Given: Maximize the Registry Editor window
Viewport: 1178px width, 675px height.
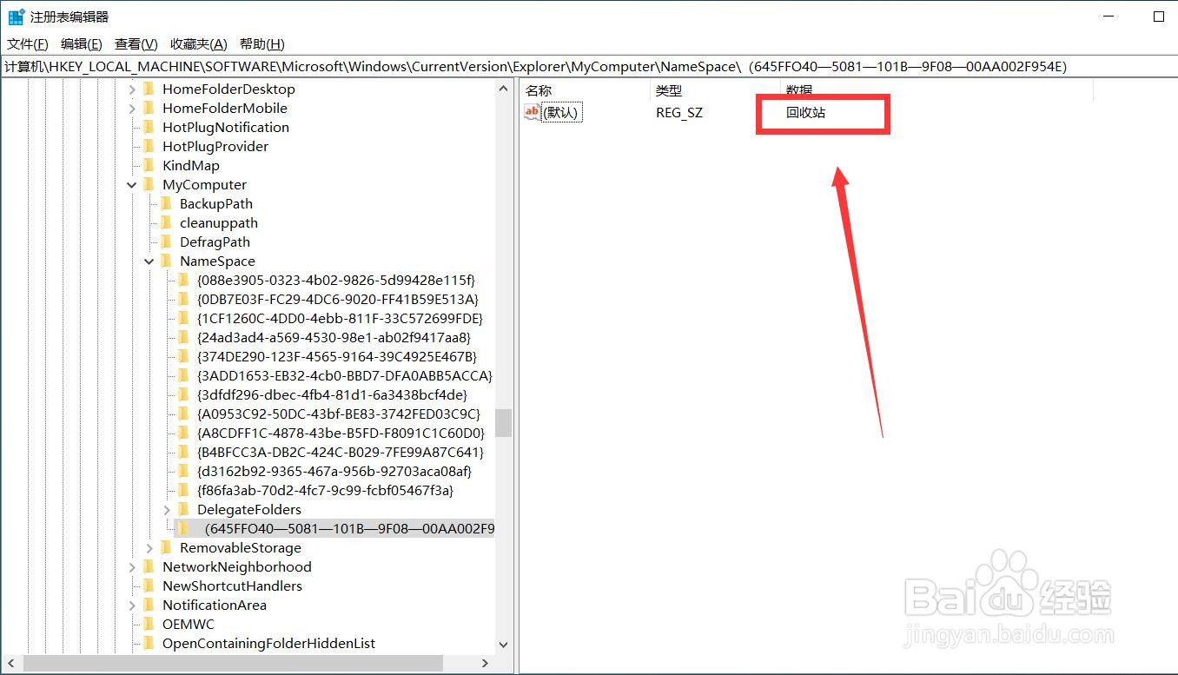Looking at the screenshot, I should tap(1159, 17).
